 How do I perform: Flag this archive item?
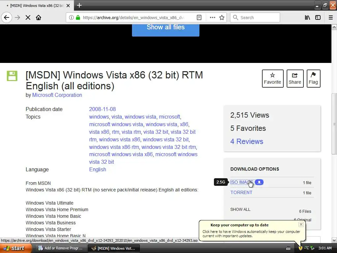[313, 78]
